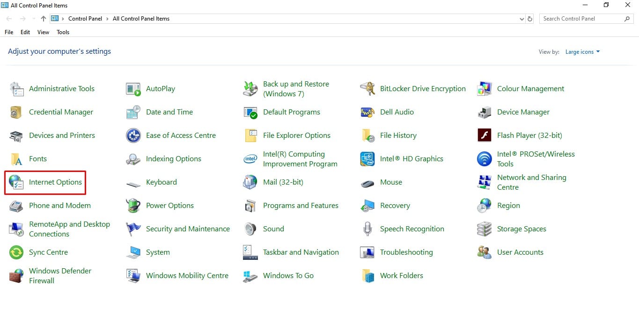This screenshot has width=639, height=322.
Task: Open the Colour Management icon
Action: pyautogui.click(x=485, y=89)
